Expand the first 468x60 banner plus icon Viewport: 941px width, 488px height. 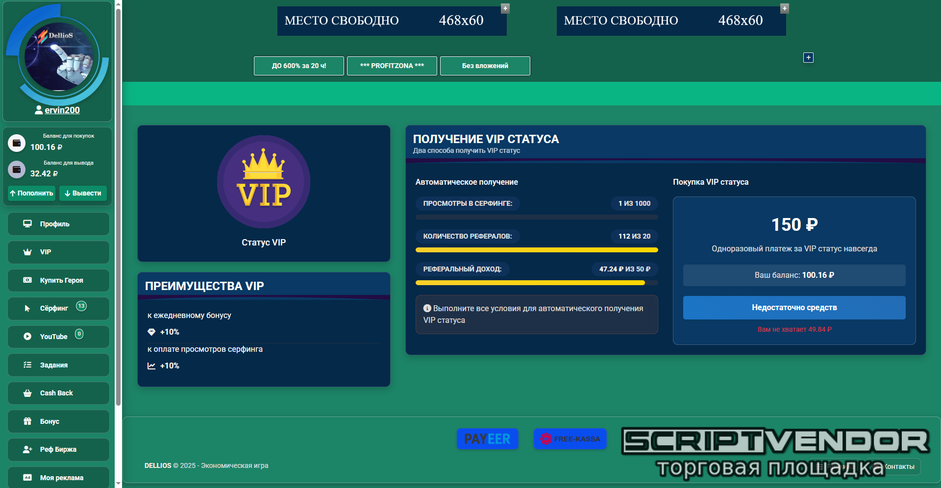505,8
